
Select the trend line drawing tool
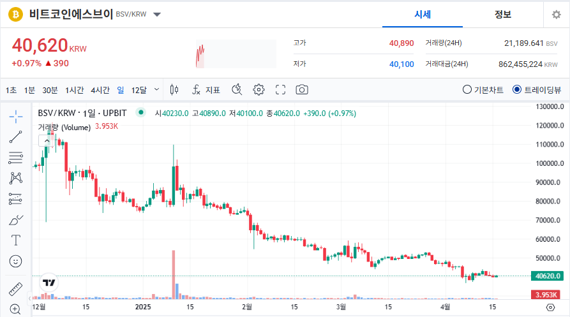pos(15,137)
